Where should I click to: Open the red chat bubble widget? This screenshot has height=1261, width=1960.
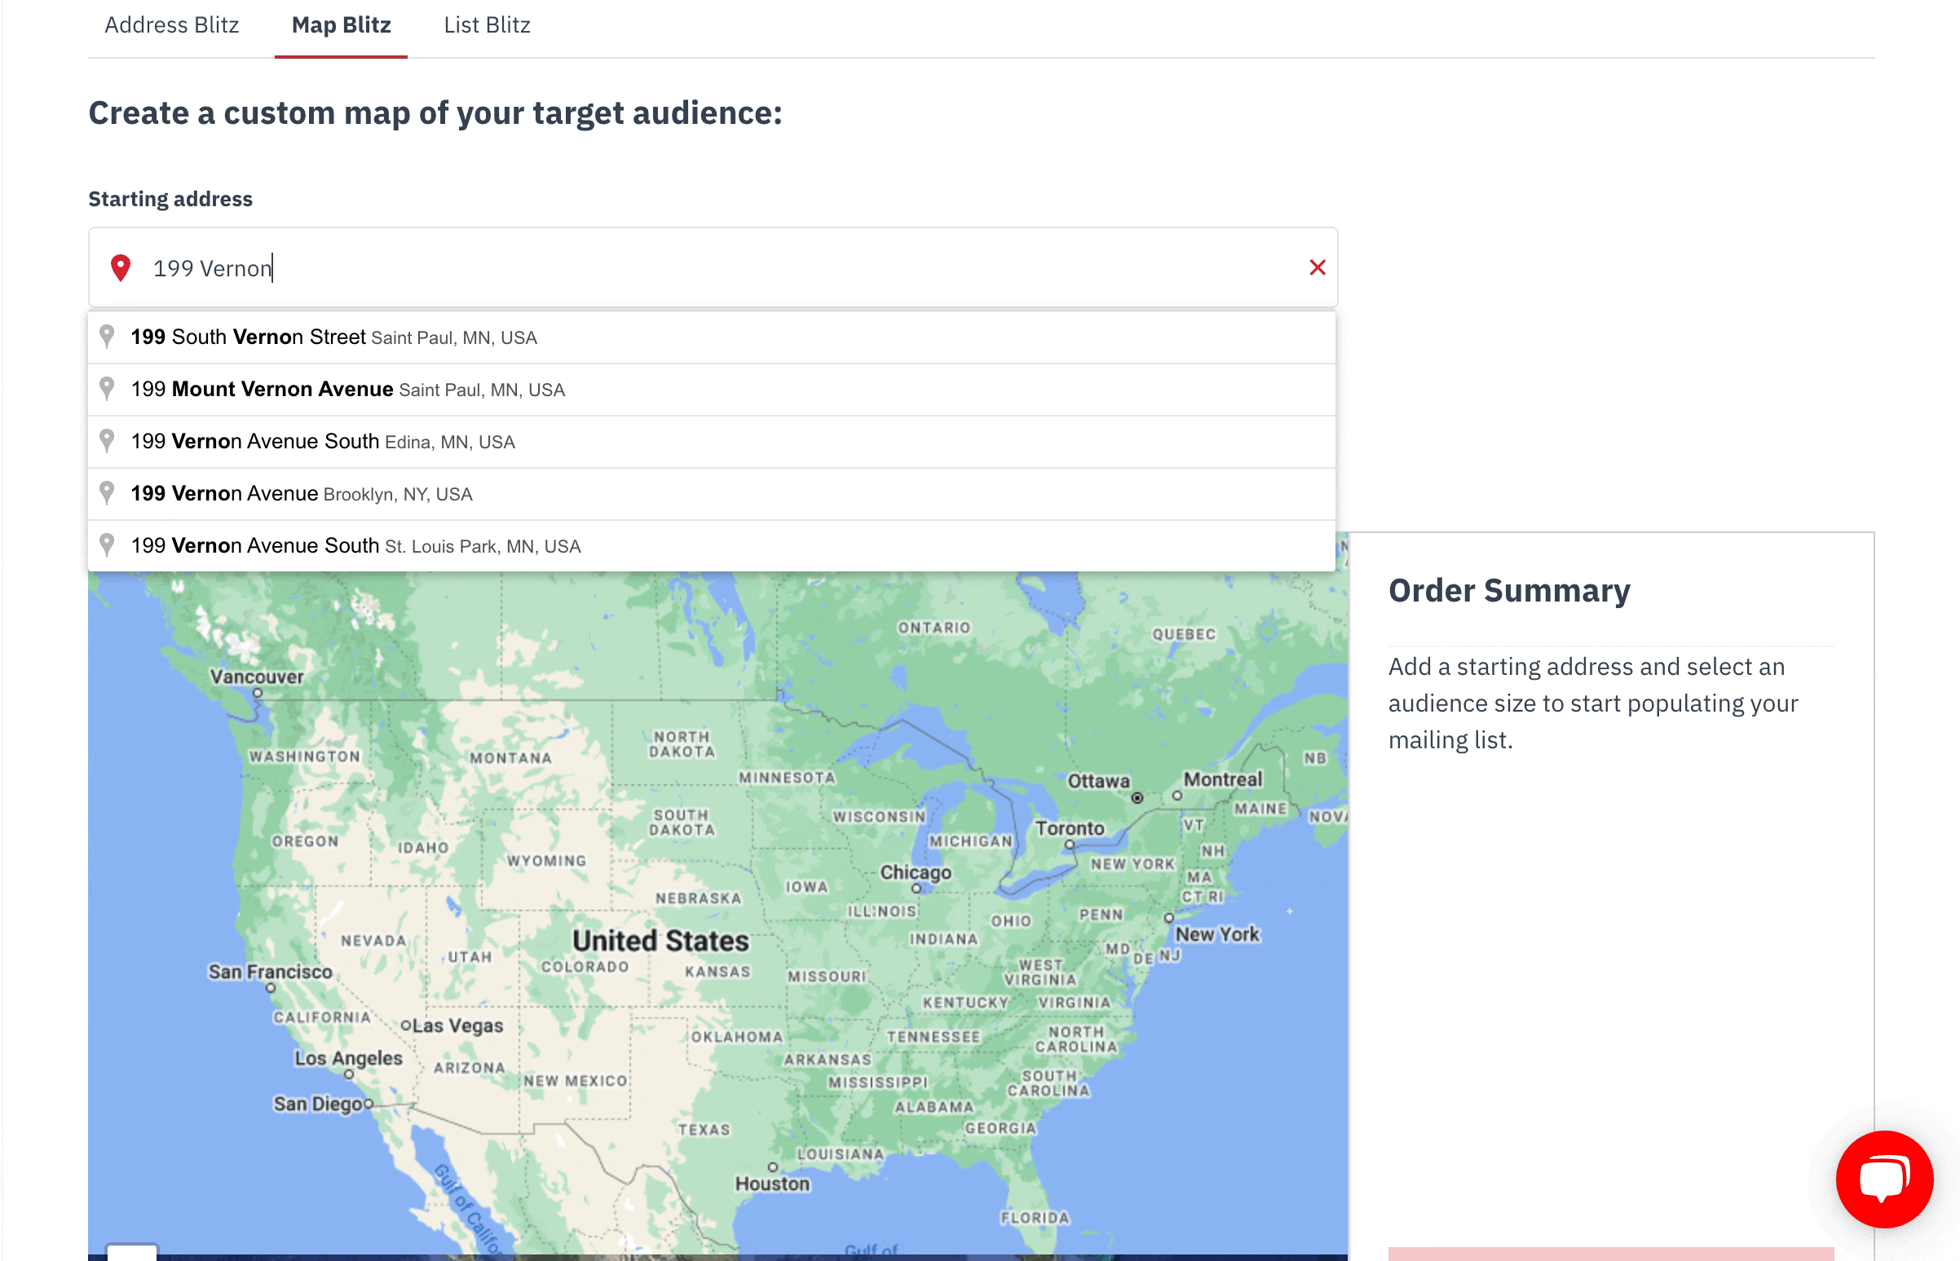pyautogui.click(x=1883, y=1179)
